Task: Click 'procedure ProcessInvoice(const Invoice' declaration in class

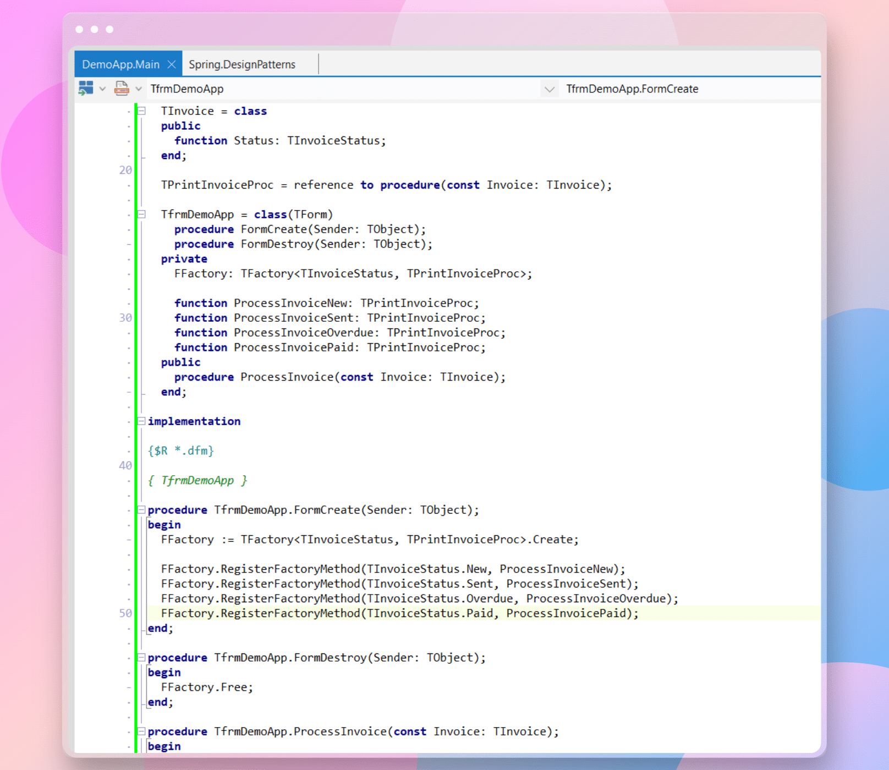Action: click(340, 377)
